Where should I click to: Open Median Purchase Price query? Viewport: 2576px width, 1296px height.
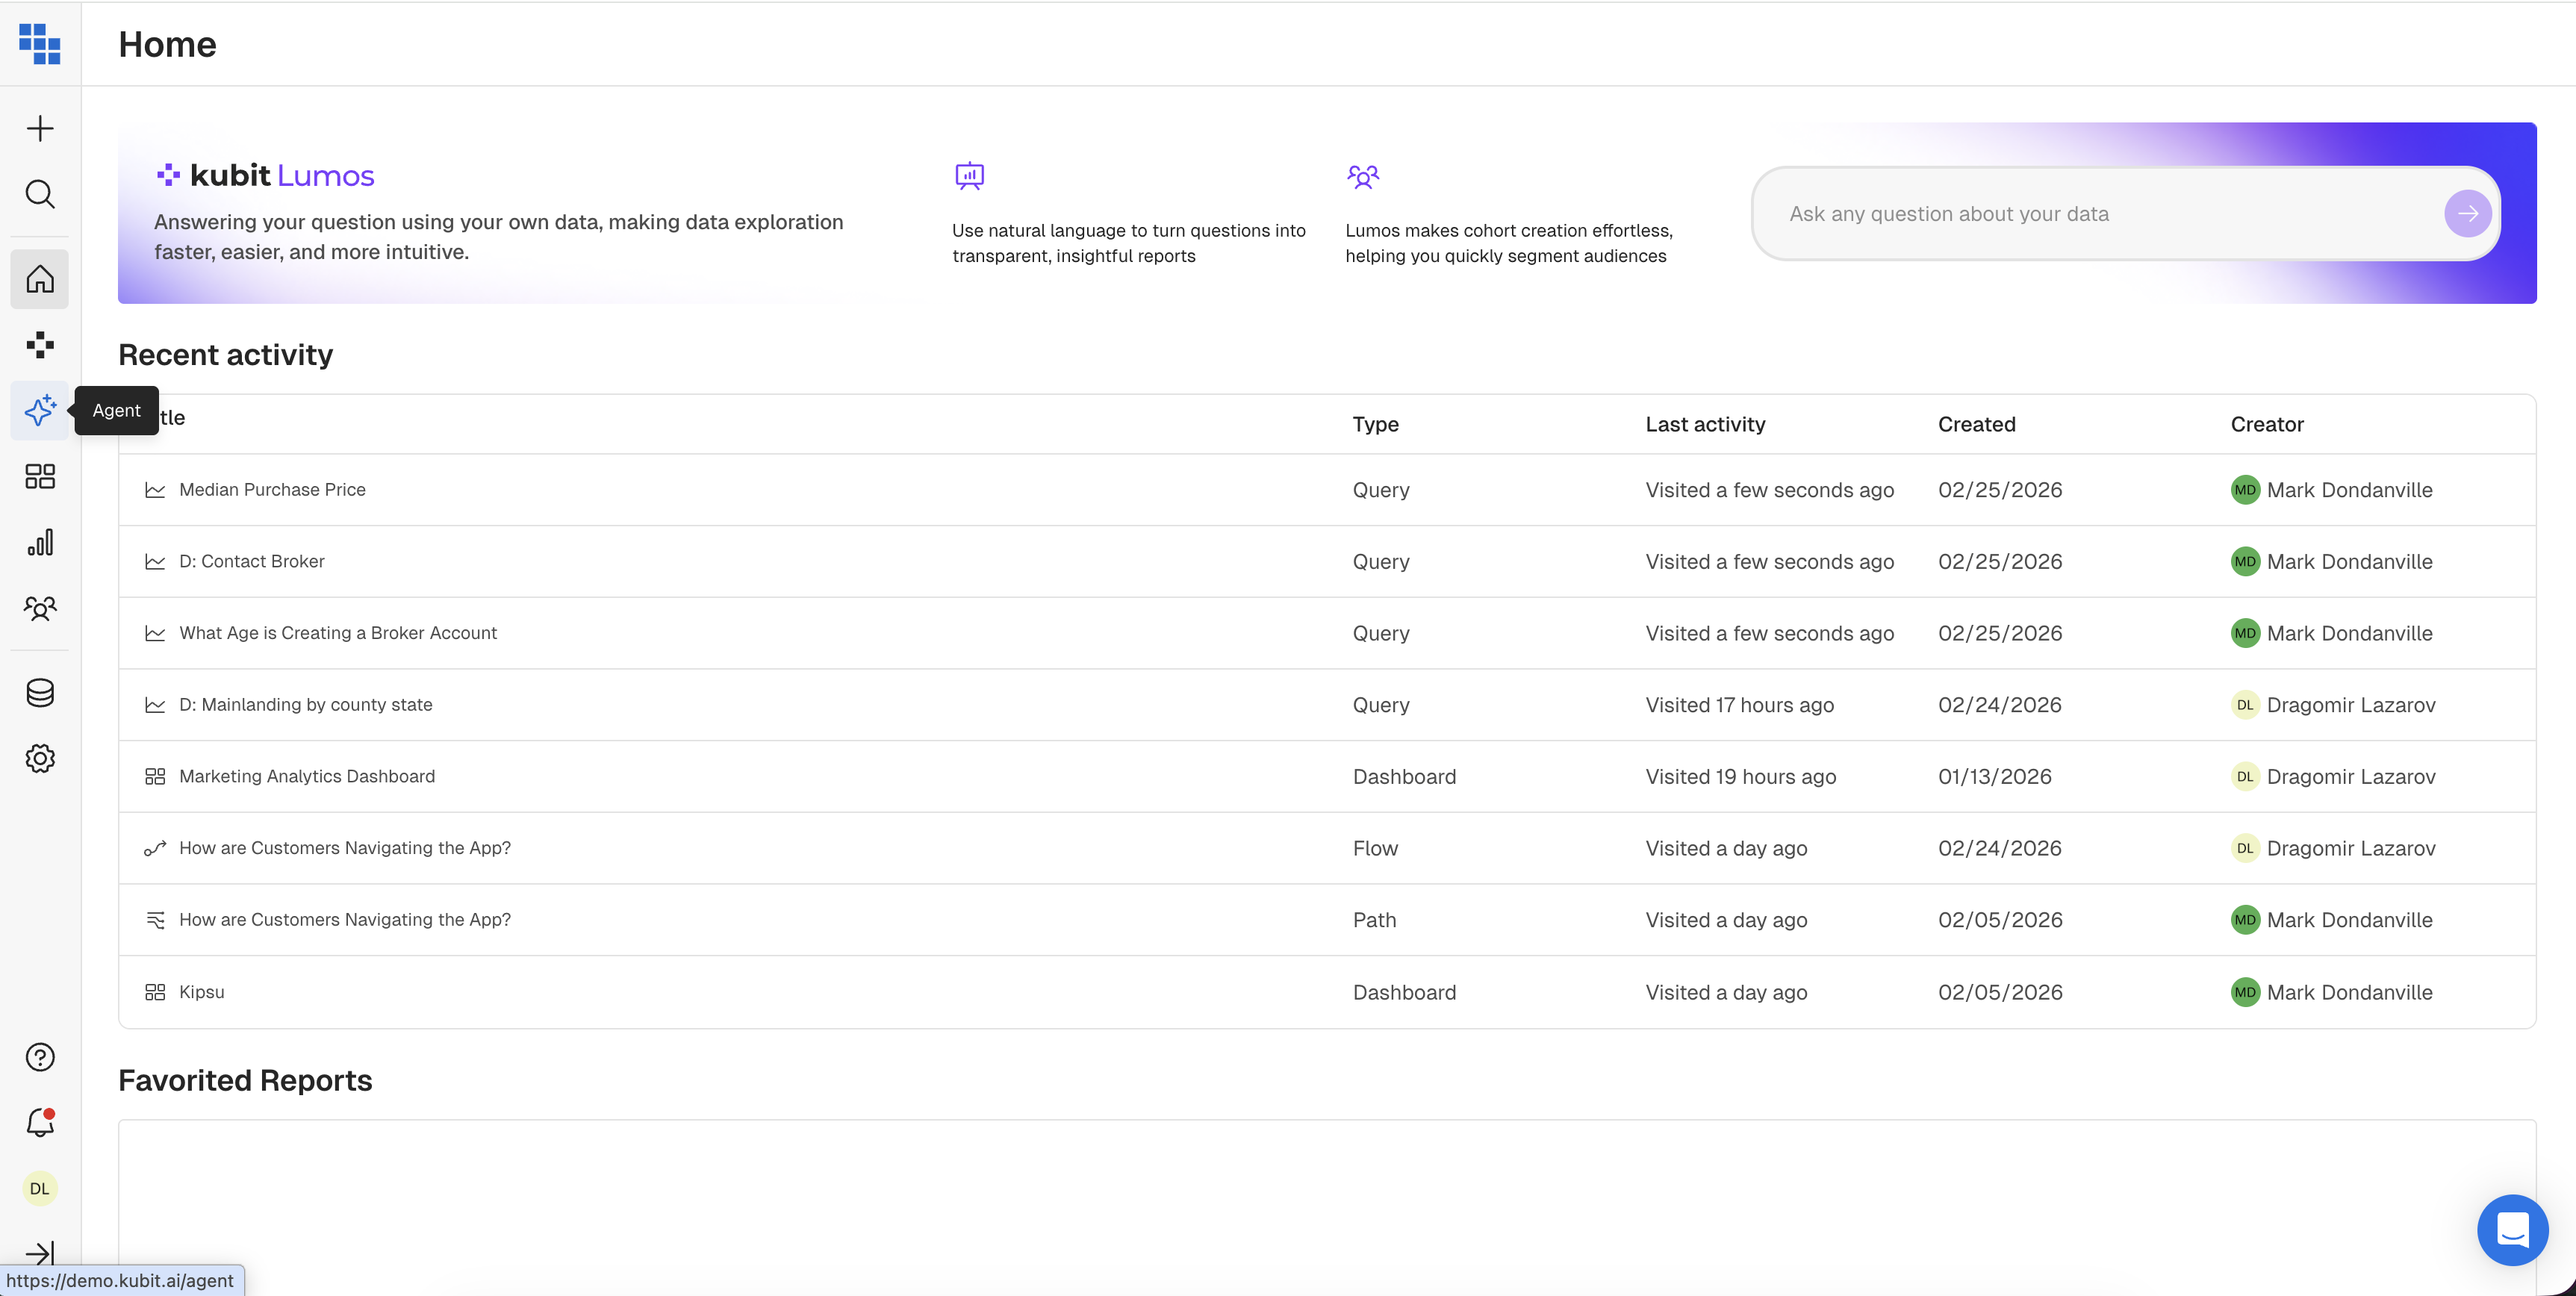click(272, 490)
